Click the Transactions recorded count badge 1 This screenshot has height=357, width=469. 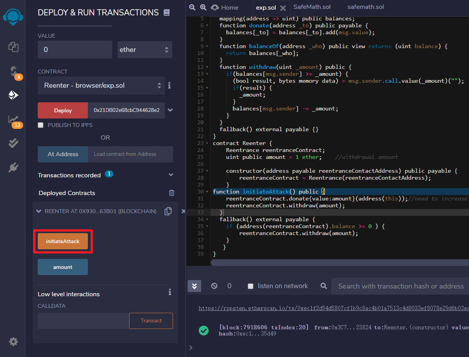tap(109, 174)
